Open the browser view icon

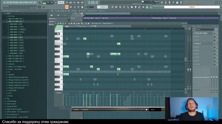(128, 7)
